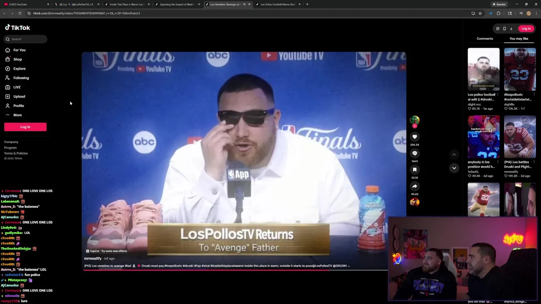Open the Terms & Policies footer link
This screenshot has width=541, height=304.
tap(16, 153)
